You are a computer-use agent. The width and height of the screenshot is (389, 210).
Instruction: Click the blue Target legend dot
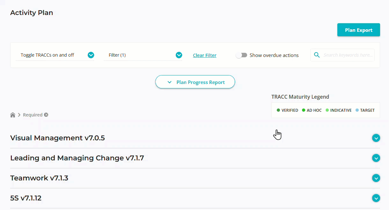pyautogui.click(x=357, y=110)
